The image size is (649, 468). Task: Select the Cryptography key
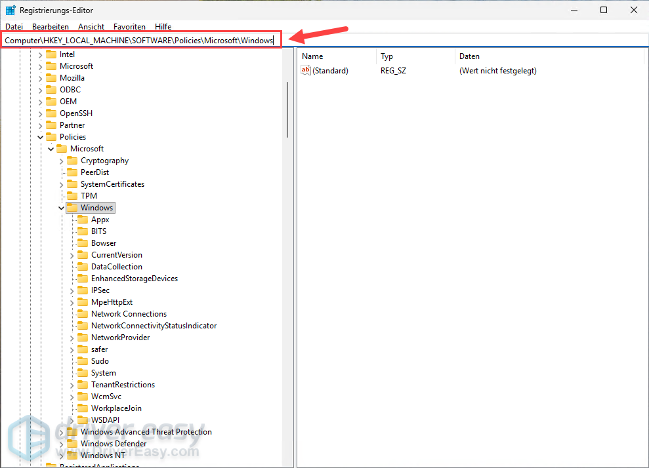point(105,161)
